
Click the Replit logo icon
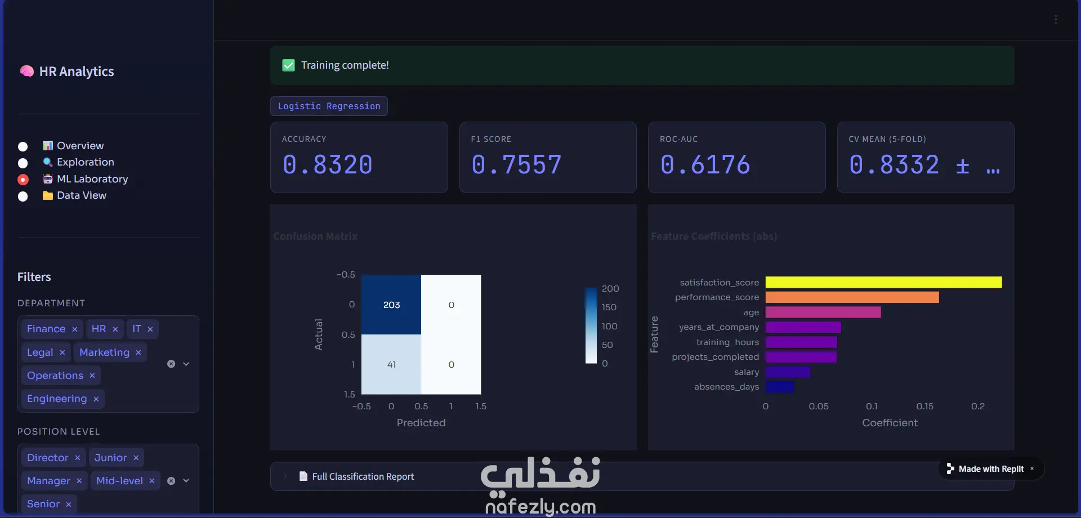click(x=950, y=468)
